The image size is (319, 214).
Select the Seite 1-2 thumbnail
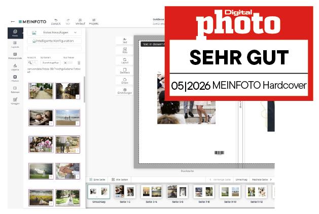[x=125, y=191]
